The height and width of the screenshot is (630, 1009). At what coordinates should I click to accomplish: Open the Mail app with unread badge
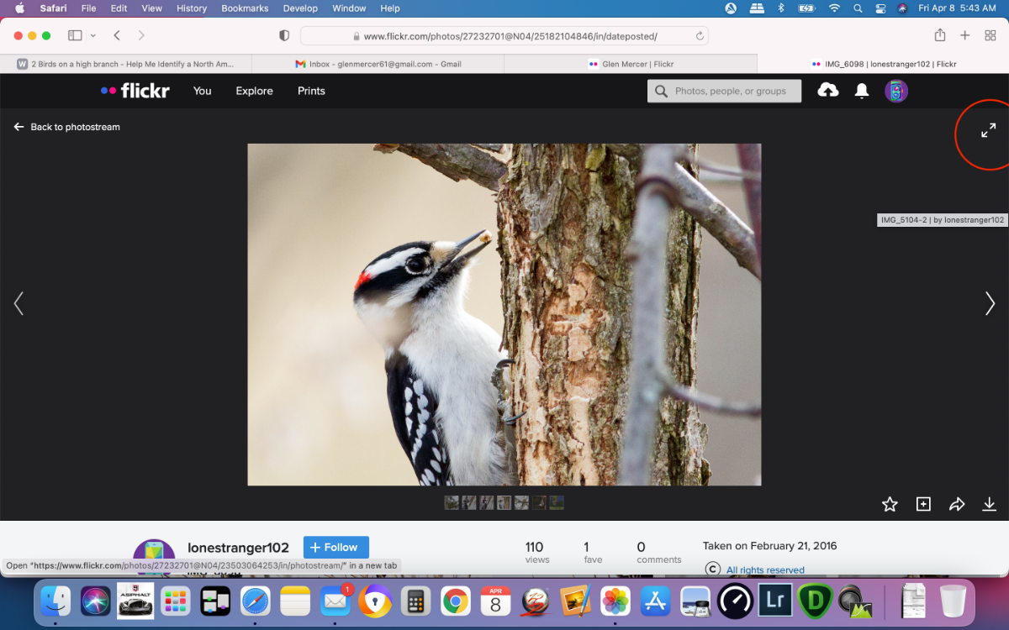(335, 601)
